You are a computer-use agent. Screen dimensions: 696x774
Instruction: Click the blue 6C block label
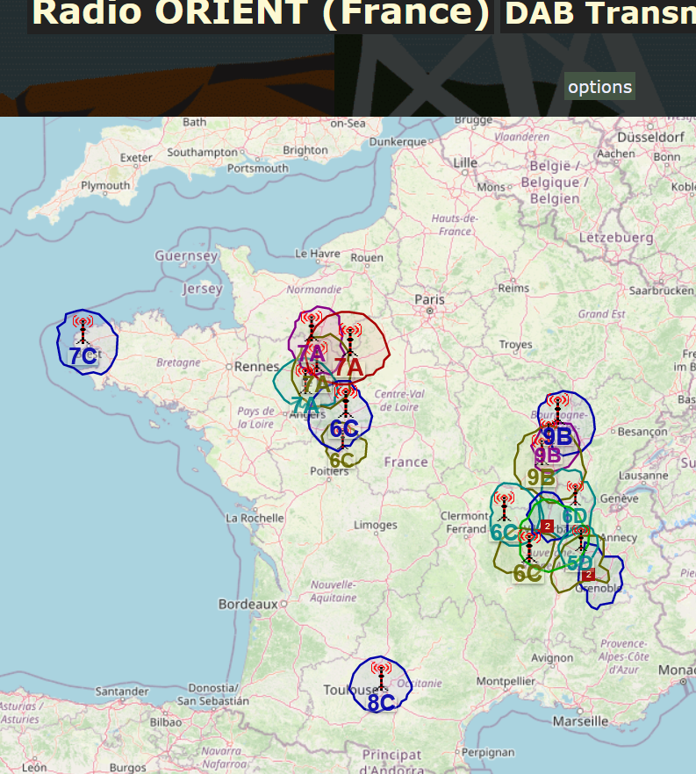[344, 428]
